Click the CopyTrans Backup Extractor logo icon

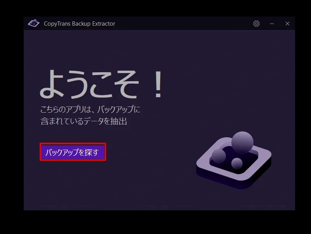pyautogui.click(x=34, y=23)
